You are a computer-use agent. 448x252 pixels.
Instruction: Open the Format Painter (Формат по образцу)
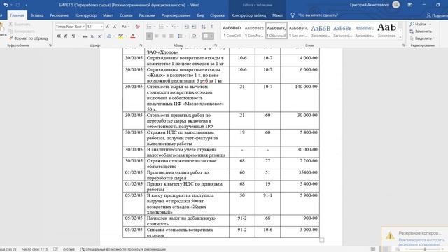click(x=28, y=38)
